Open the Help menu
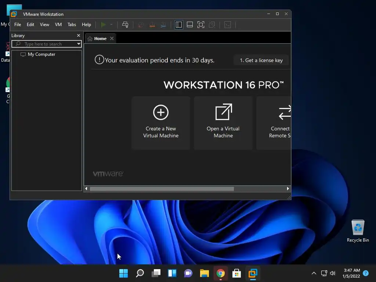Viewport: 376px width, 282px height. coord(86,25)
